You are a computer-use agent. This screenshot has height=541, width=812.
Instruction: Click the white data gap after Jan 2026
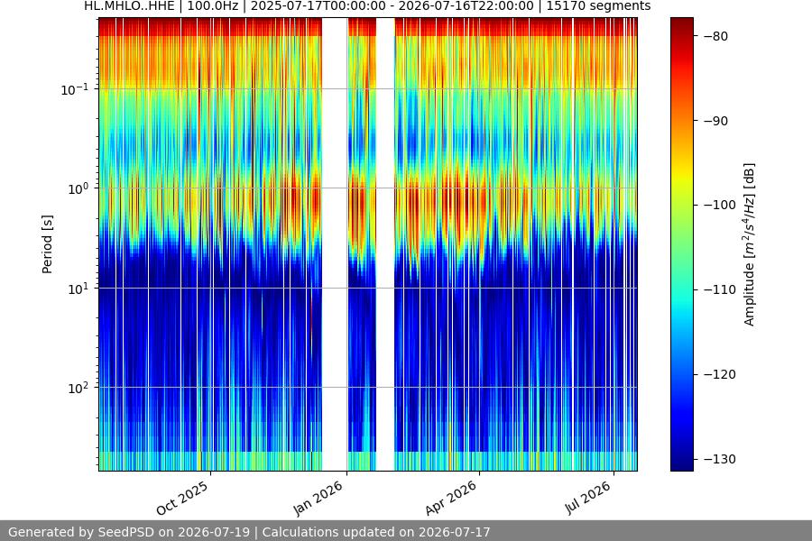click(x=385, y=244)
